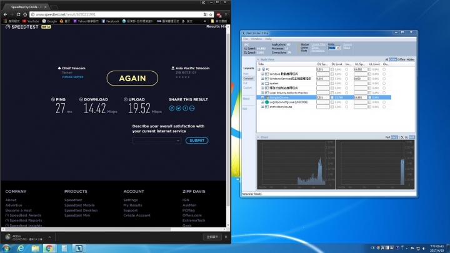Click the Speedtest logo
This screenshot has height=253, width=450.
[22, 27]
